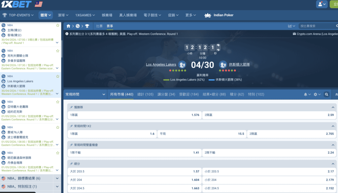Bet on 小於 204 at 2.179
338x193 pixels.
[269, 180]
